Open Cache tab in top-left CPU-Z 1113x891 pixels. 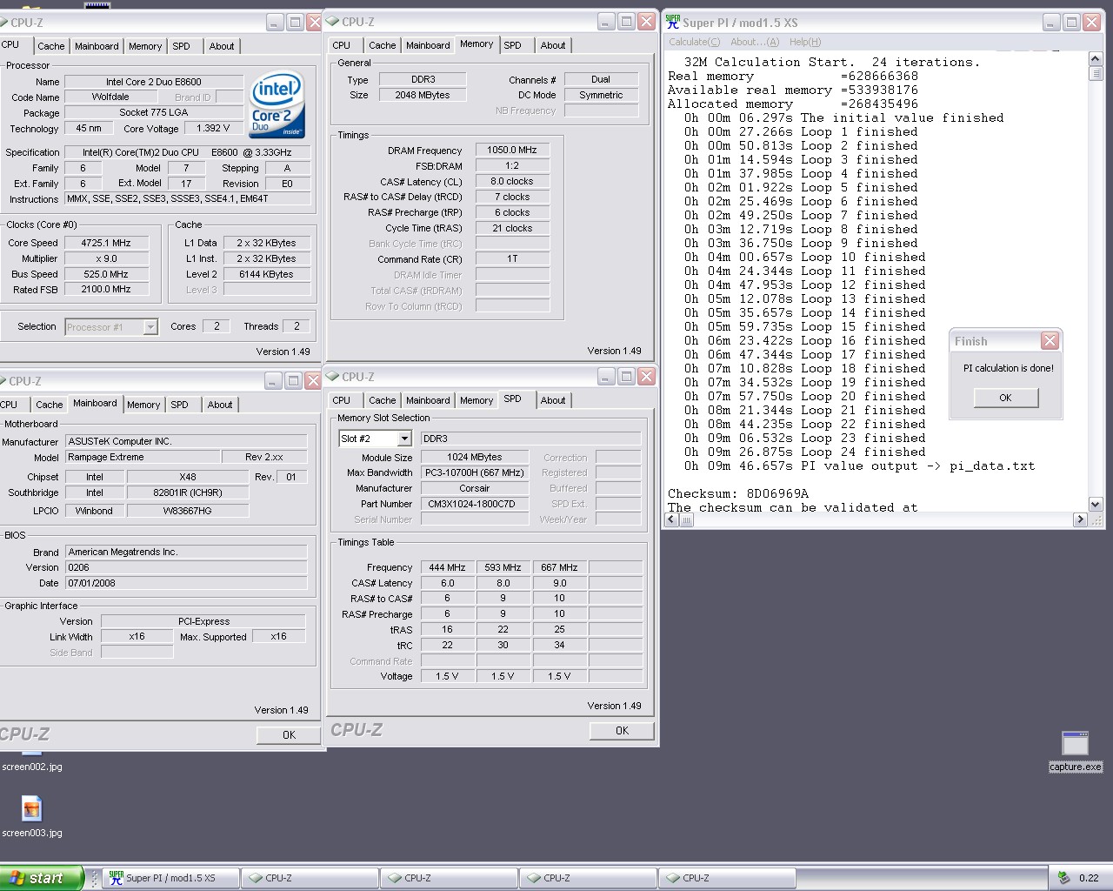click(x=50, y=46)
